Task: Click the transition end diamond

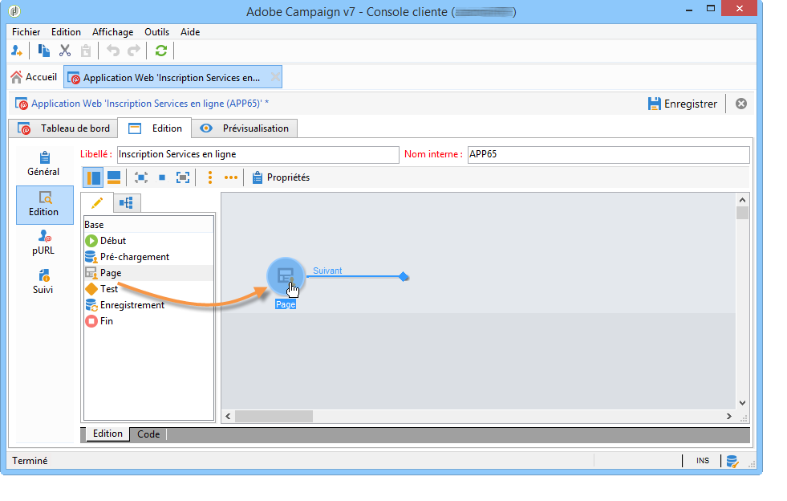Action: [x=403, y=277]
